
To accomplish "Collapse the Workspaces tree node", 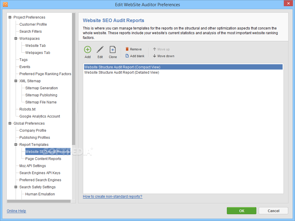I will point(16,39).
